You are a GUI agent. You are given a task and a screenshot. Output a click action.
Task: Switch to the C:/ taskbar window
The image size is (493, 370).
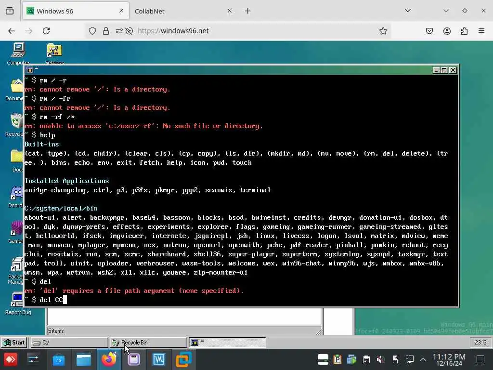(69, 343)
